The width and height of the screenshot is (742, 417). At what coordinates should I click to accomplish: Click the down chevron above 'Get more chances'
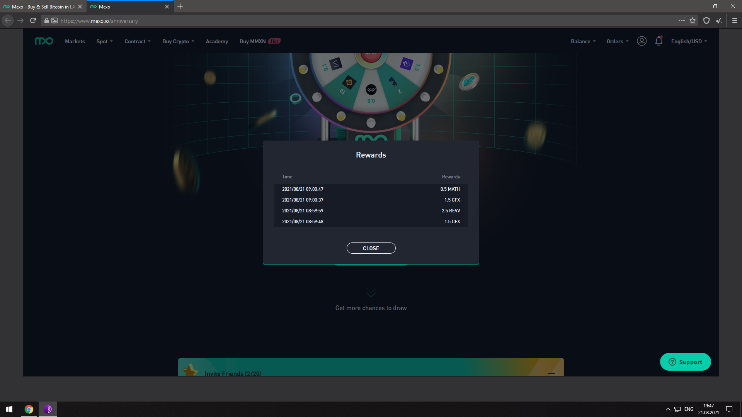371,293
